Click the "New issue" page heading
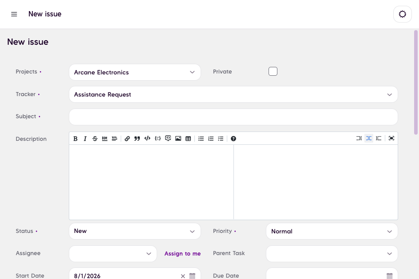This screenshot has height=279, width=419. (28, 42)
